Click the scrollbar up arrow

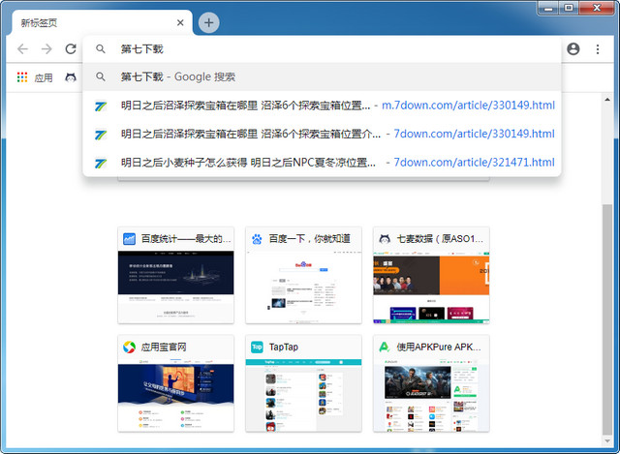[x=607, y=99]
